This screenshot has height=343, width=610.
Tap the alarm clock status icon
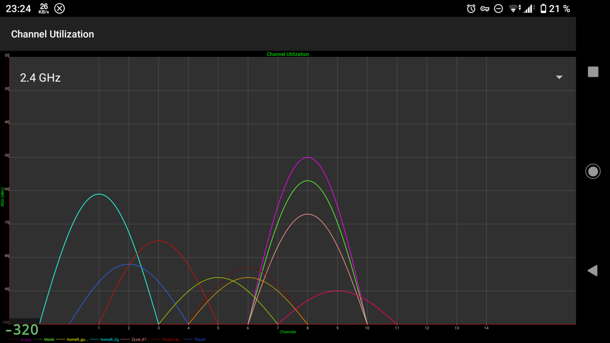[471, 9]
